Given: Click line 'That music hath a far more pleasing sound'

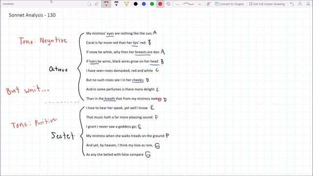Looking at the screenshot, I should pyautogui.click(x=119, y=117).
